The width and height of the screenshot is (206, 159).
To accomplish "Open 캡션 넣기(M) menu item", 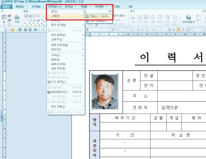I will pyautogui.click(x=66, y=25).
